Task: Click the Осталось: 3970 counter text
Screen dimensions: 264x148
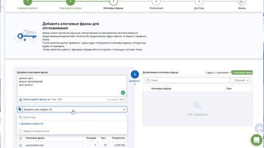Action: [116, 99]
